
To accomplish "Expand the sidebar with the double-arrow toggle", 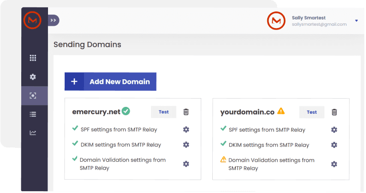I will pos(54,20).
